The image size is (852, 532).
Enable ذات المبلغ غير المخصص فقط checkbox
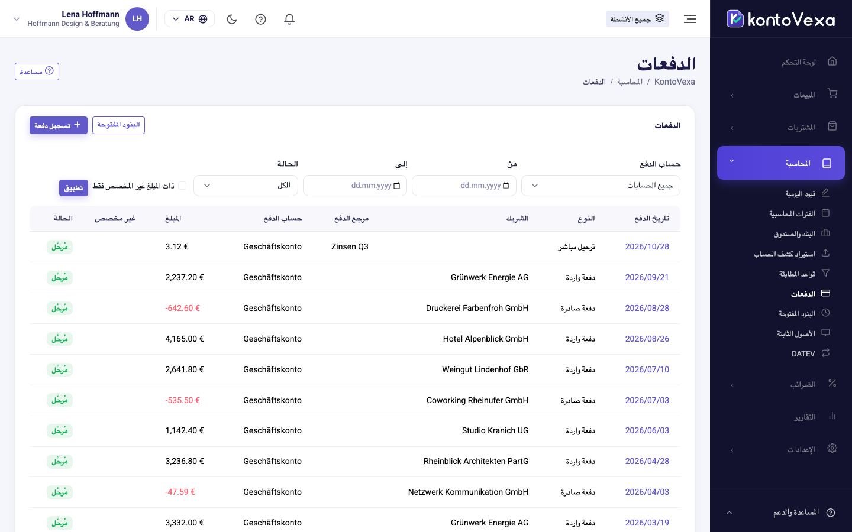coord(182,186)
